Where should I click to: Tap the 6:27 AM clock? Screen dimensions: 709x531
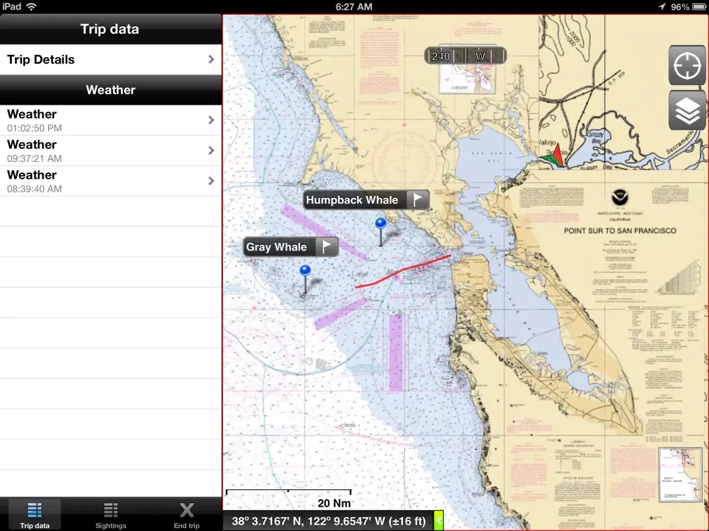354,7
